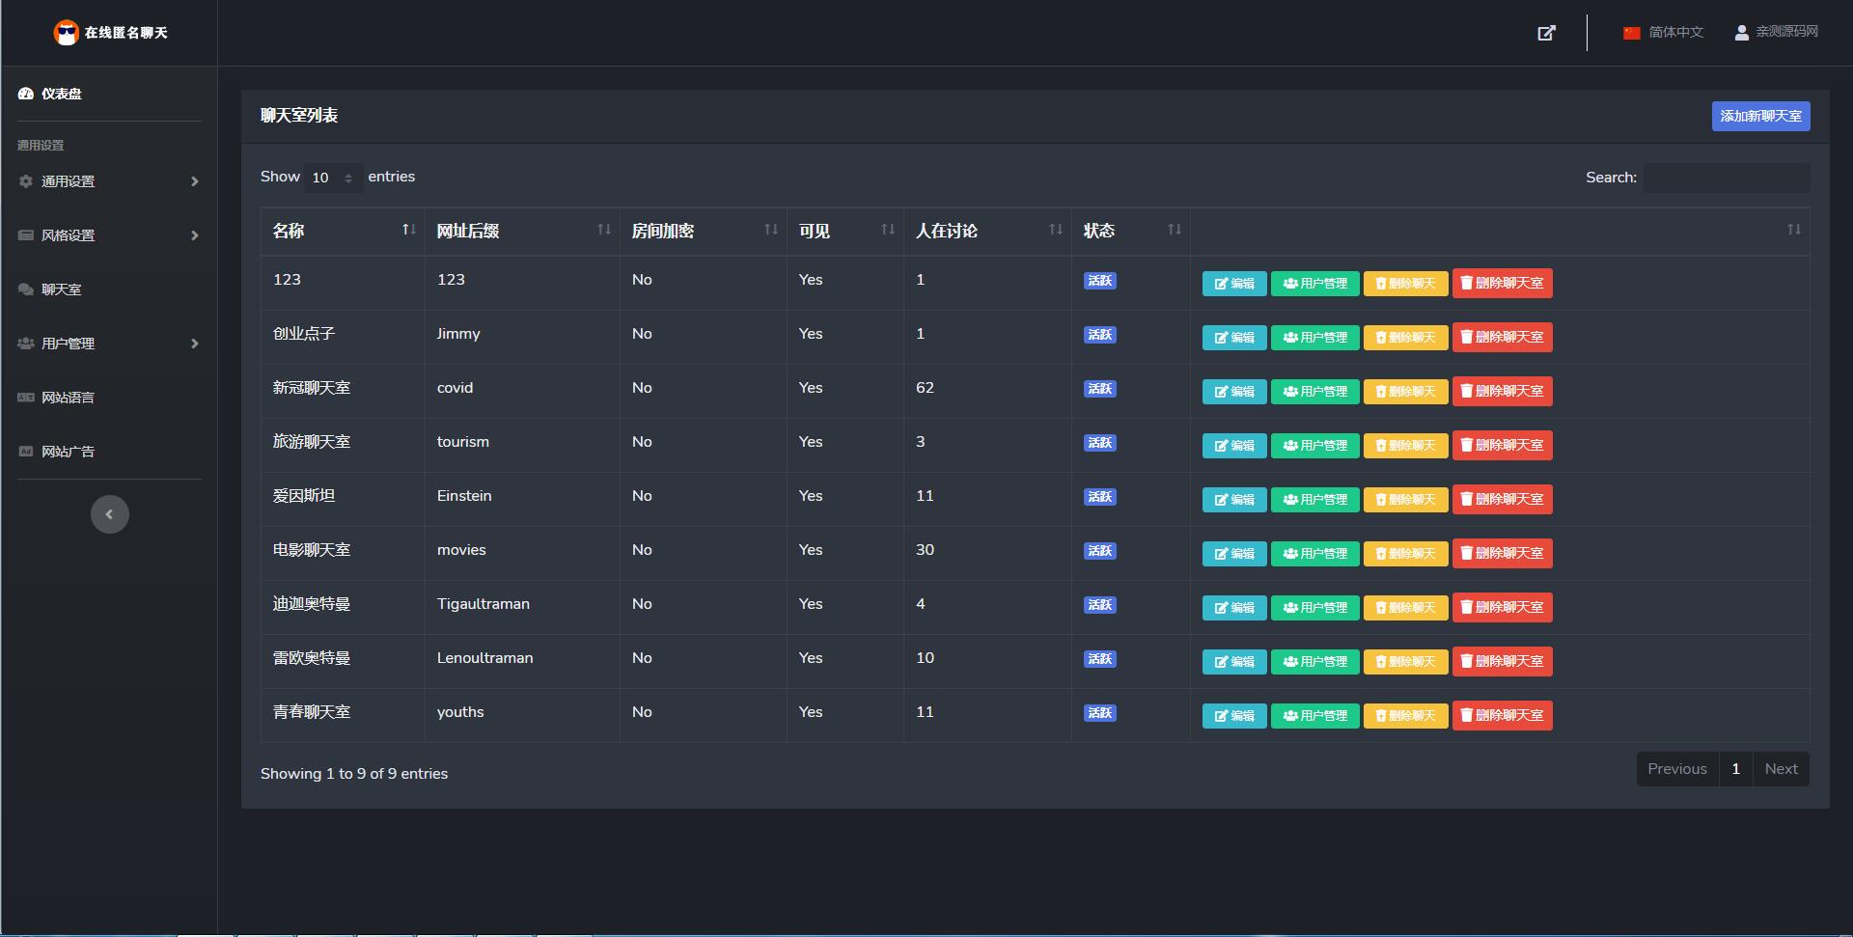Click the 网站广告 Ad icon in sidebar

(24, 452)
